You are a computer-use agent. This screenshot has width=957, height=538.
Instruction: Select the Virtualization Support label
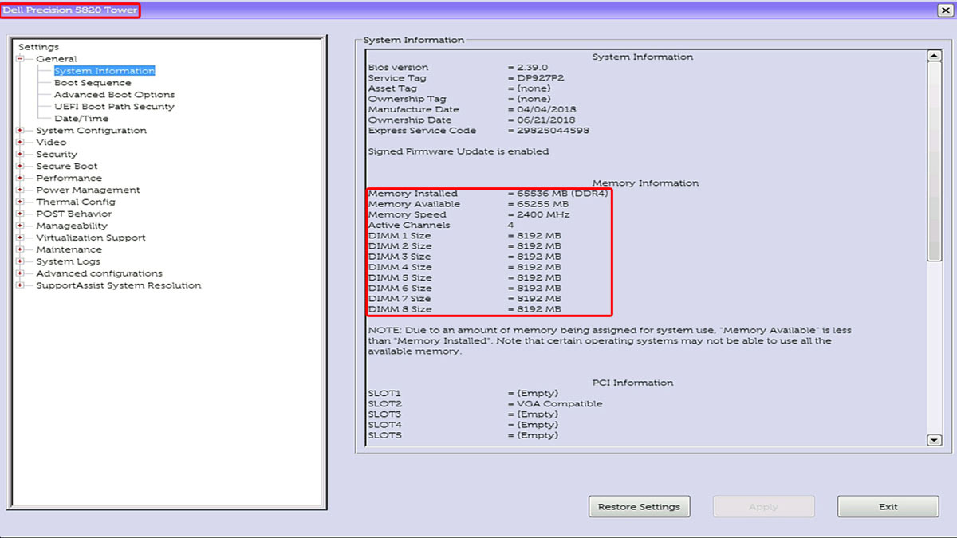coord(91,238)
